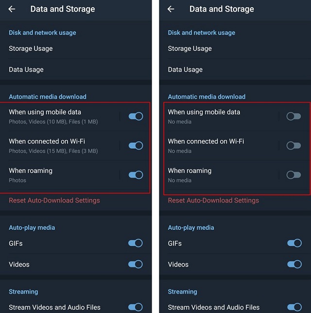Tap Reset Auto-Download Settings on right screen
Screen dimensions: 311x313
pos(213,201)
